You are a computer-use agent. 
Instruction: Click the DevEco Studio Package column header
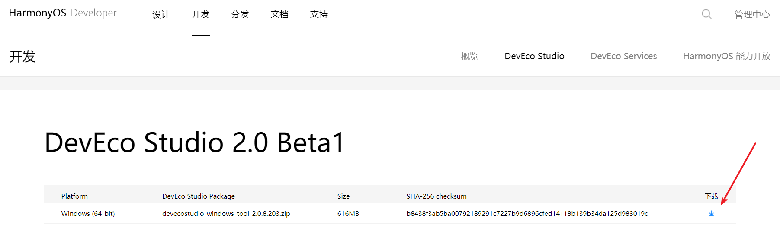click(199, 196)
